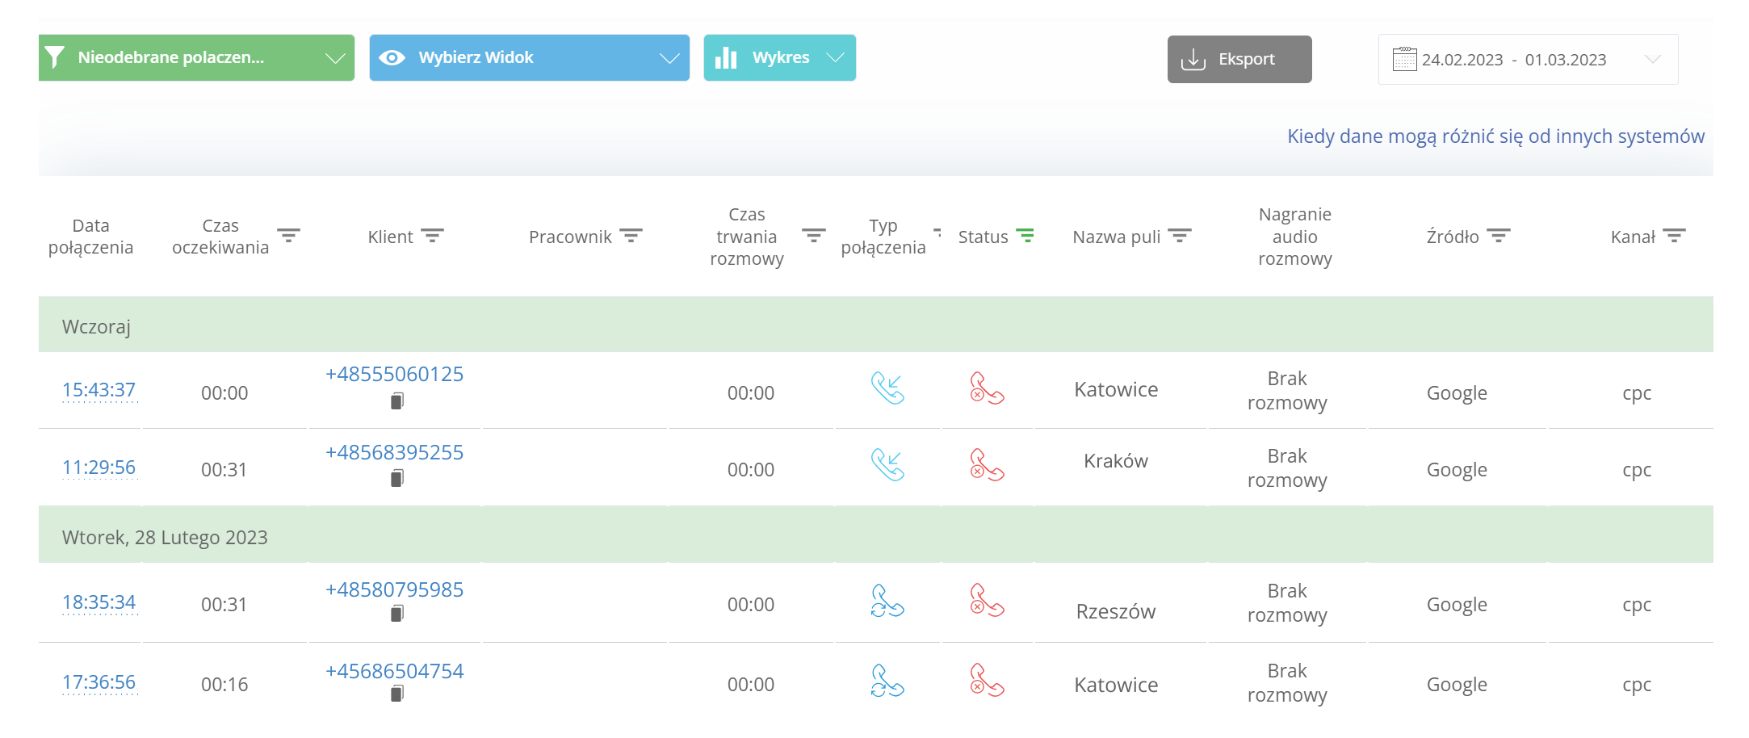Click missed call status icon in 17:36:56 row
This screenshot has height=738, width=1749.
987,681
